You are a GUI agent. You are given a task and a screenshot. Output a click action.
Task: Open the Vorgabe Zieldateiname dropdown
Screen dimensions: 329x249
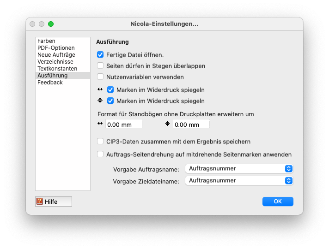tap(239, 180)
